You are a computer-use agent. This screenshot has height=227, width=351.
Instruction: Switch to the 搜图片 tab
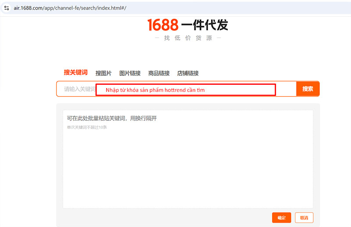click(x=104, y=73)
